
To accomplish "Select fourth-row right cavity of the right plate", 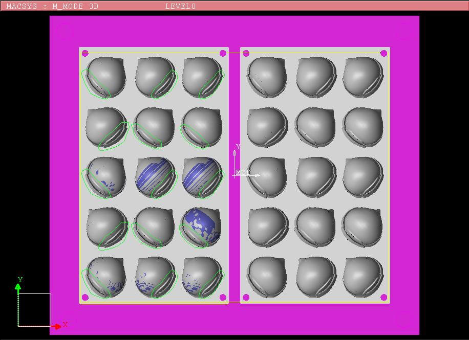I will (x=362, y=227).
